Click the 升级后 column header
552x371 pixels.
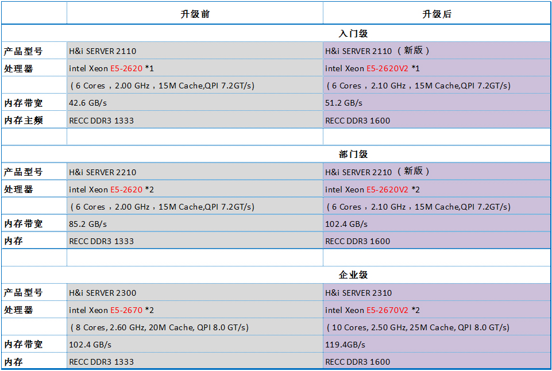(x=437, y=14)
